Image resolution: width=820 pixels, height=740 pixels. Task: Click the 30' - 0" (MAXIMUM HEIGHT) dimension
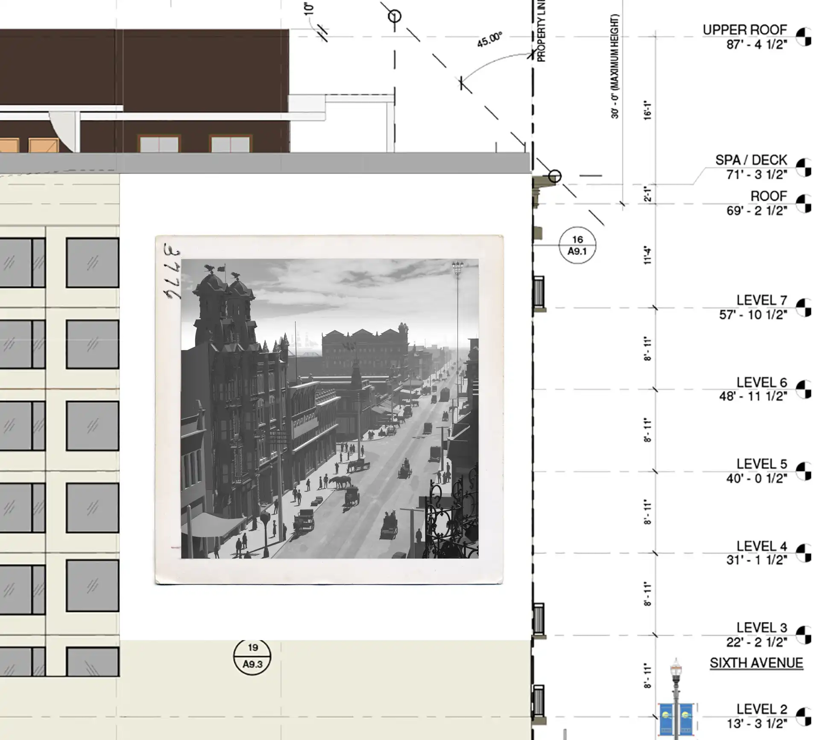615,66
